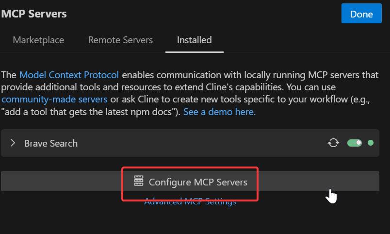Restart the Brave Search server
Screen dimensions: 390x234
(333, 143)
